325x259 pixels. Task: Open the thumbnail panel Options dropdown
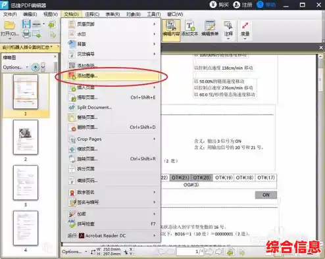coord(16,67)
